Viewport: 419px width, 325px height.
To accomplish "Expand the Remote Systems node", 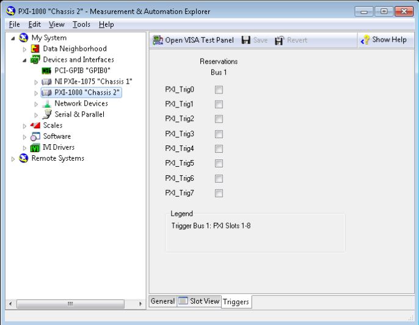I will (x=13, y=159).
